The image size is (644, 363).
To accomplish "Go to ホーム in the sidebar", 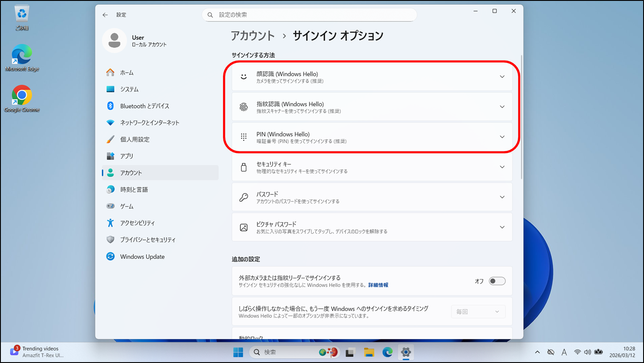I will pyautogui.click(x=160, y=73).
